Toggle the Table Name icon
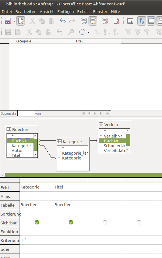162x258 pixels. [x=151, y=21]
